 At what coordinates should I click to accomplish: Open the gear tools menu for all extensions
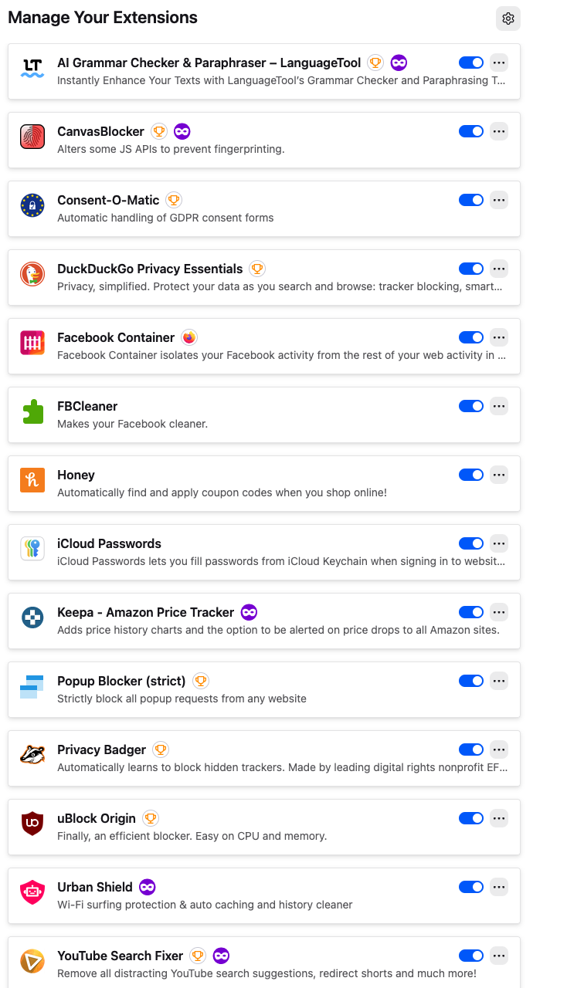tap(508, 19)
